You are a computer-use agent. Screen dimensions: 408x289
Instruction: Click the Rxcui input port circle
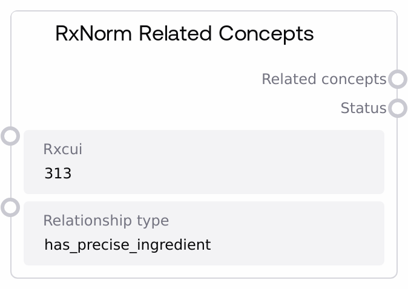[x=10, y=136]
